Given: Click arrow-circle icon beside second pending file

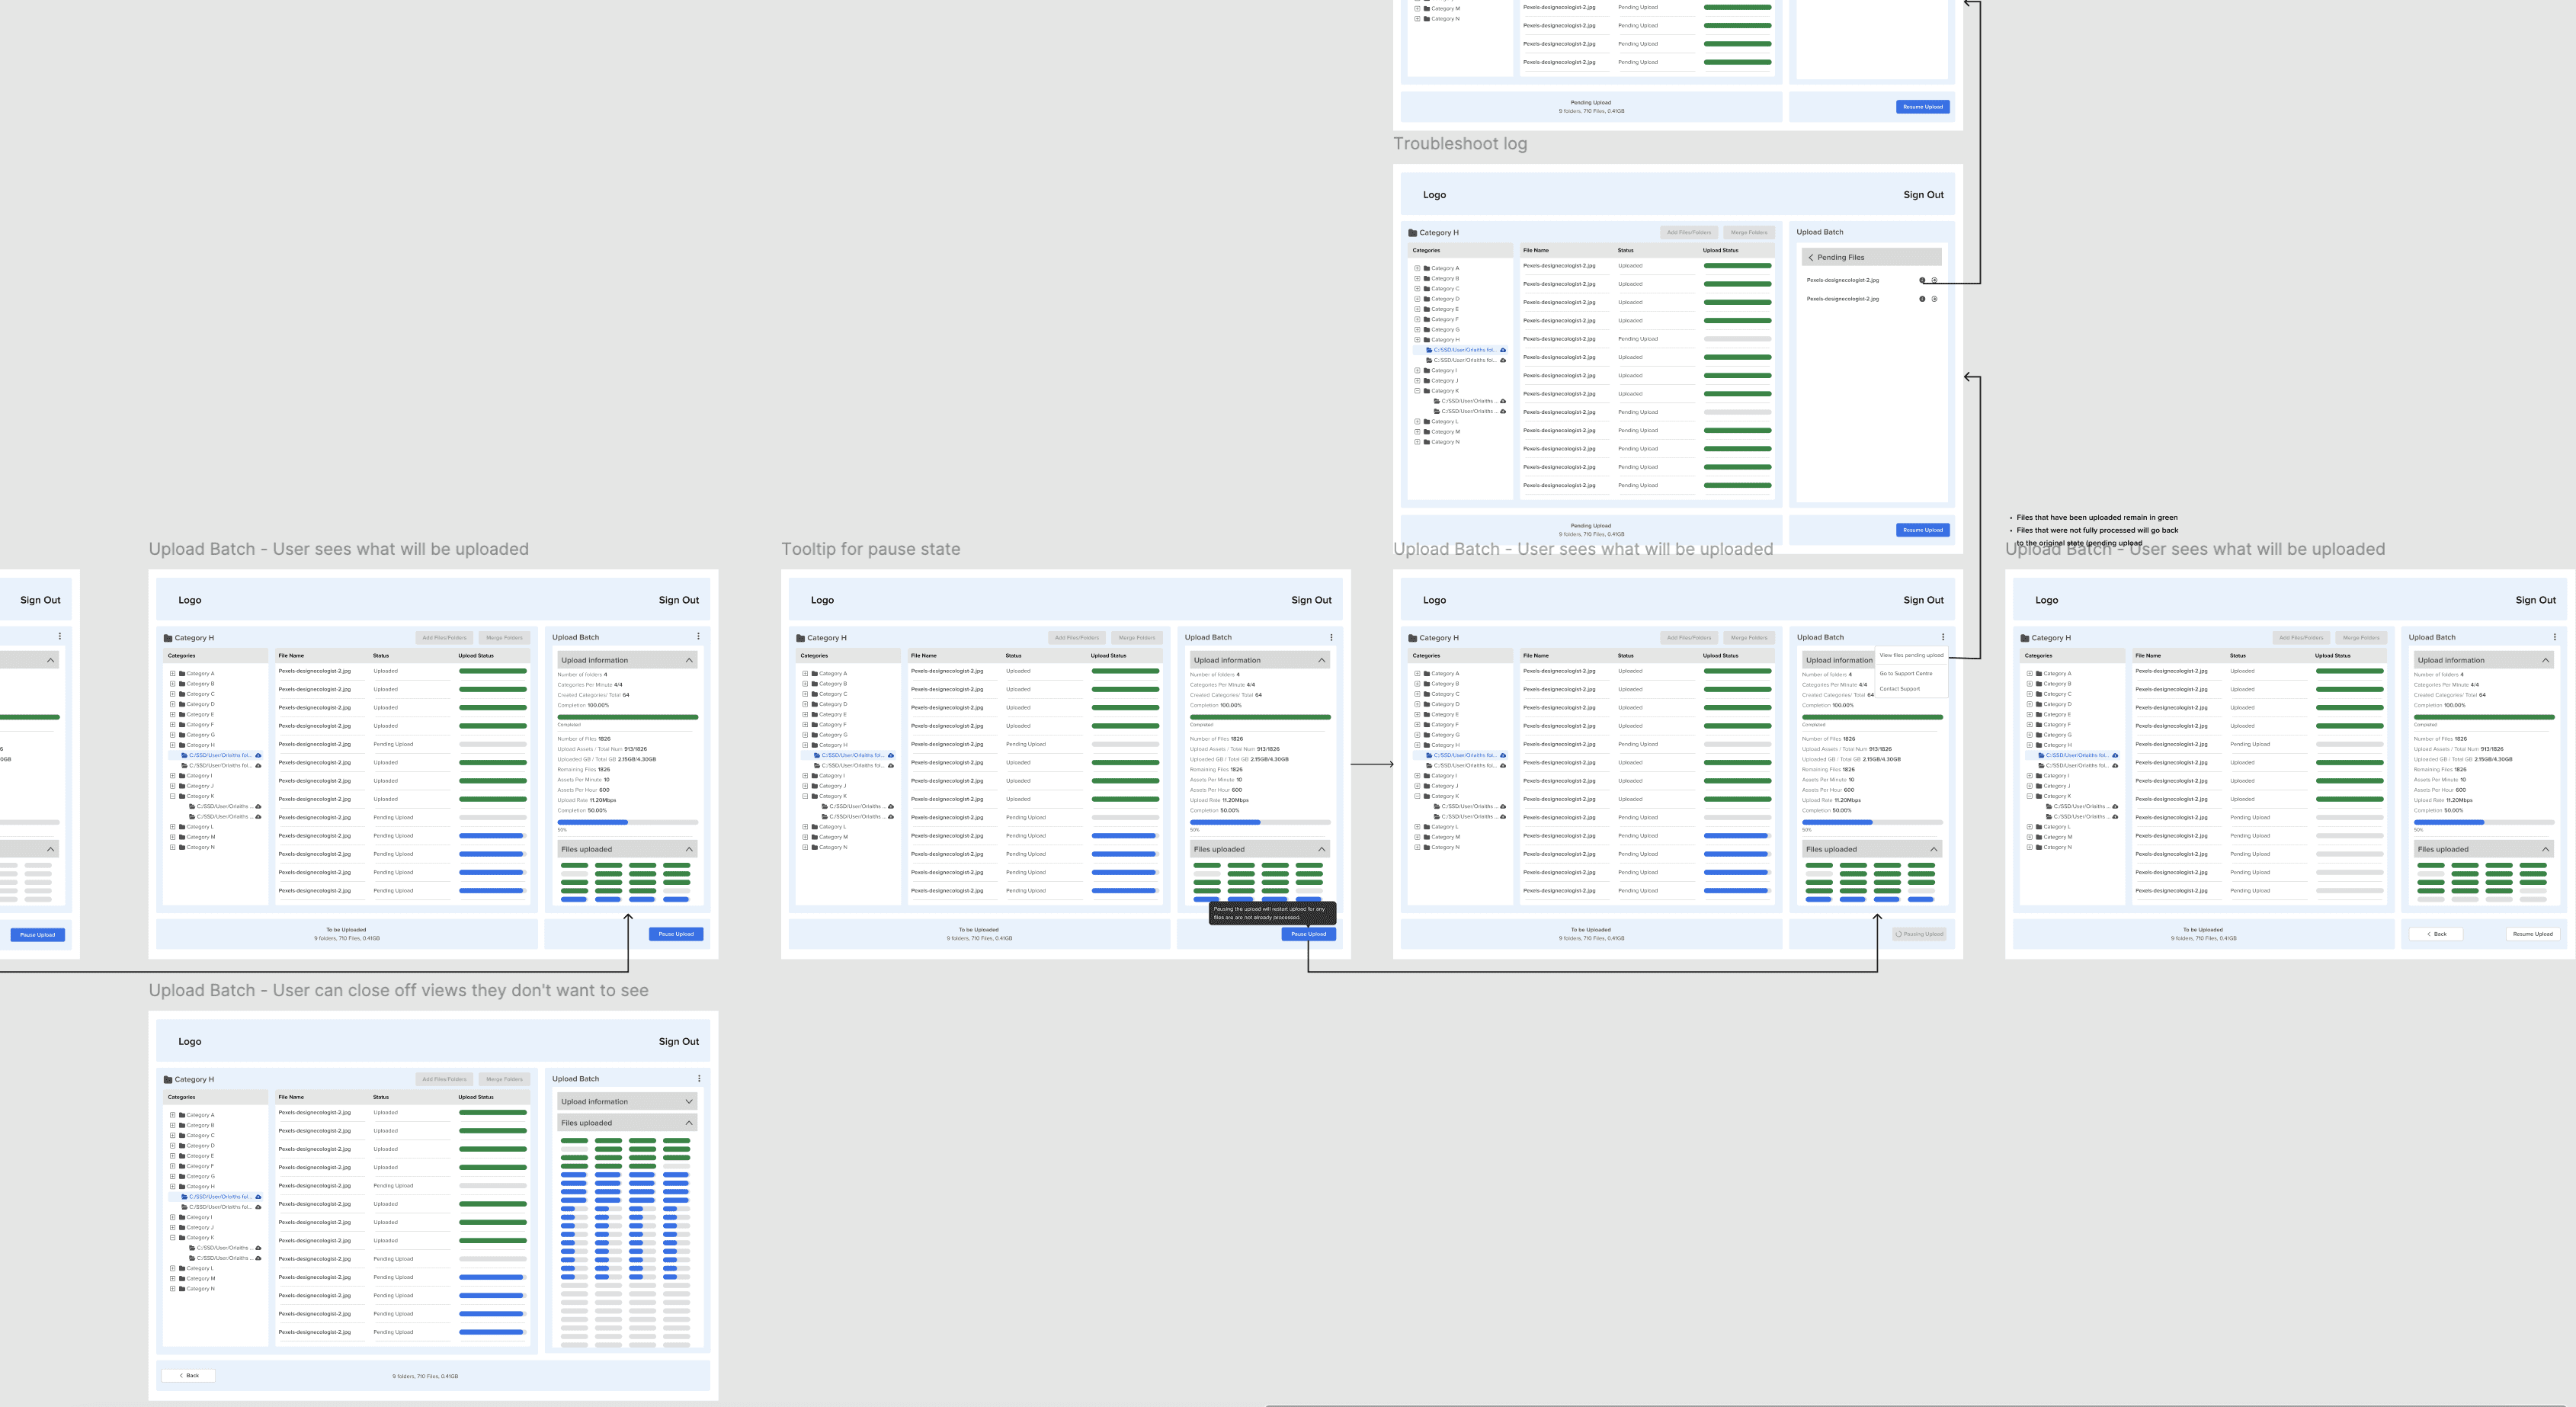Looking at the screenshot, I should pyautogui.click(x=1934, y=299).
